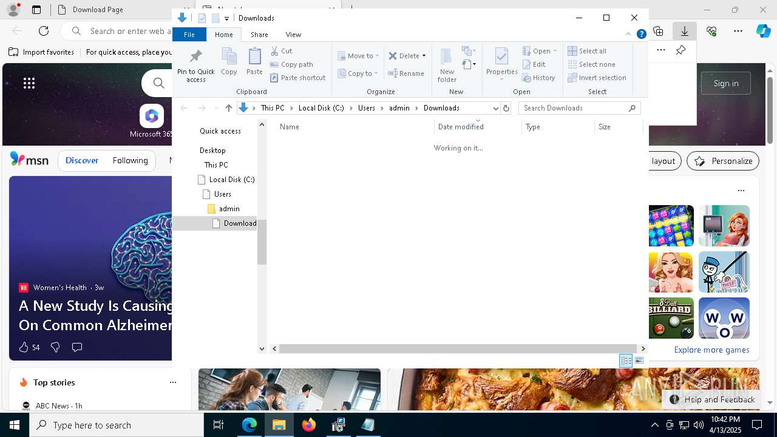
Task: Click Import favorites in Edge
Action: tap(41, 52)
